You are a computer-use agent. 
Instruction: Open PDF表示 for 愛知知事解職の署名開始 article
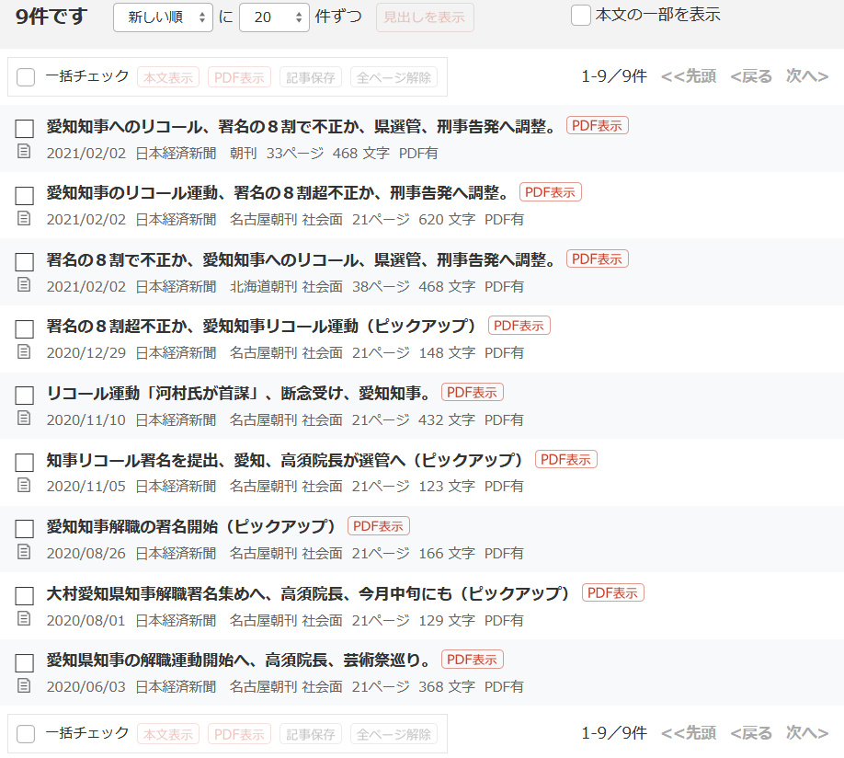coord(378,526)
